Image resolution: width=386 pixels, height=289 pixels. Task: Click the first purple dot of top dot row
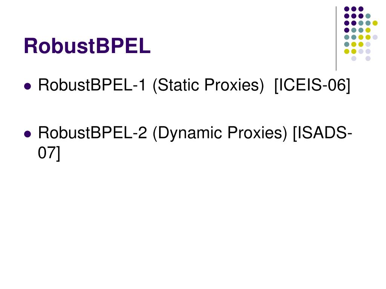point(347,9)
